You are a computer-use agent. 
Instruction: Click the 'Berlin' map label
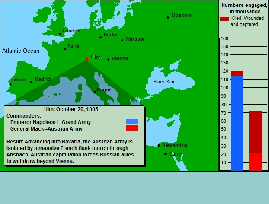tap(111, 35)
